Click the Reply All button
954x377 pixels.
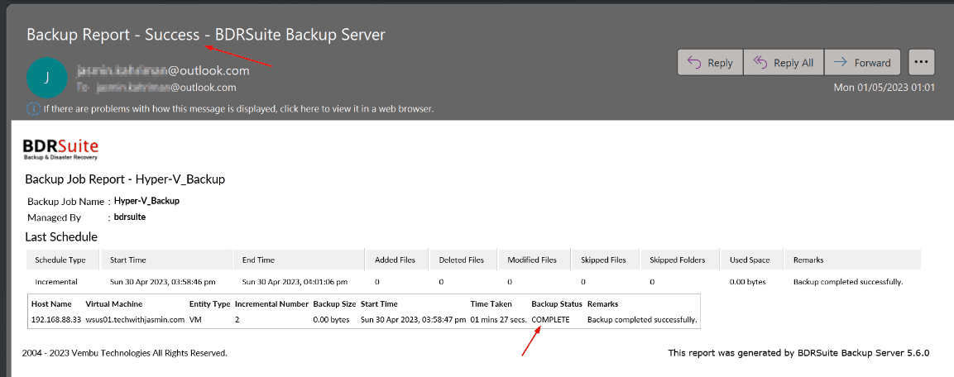click(x=783, y=63)
